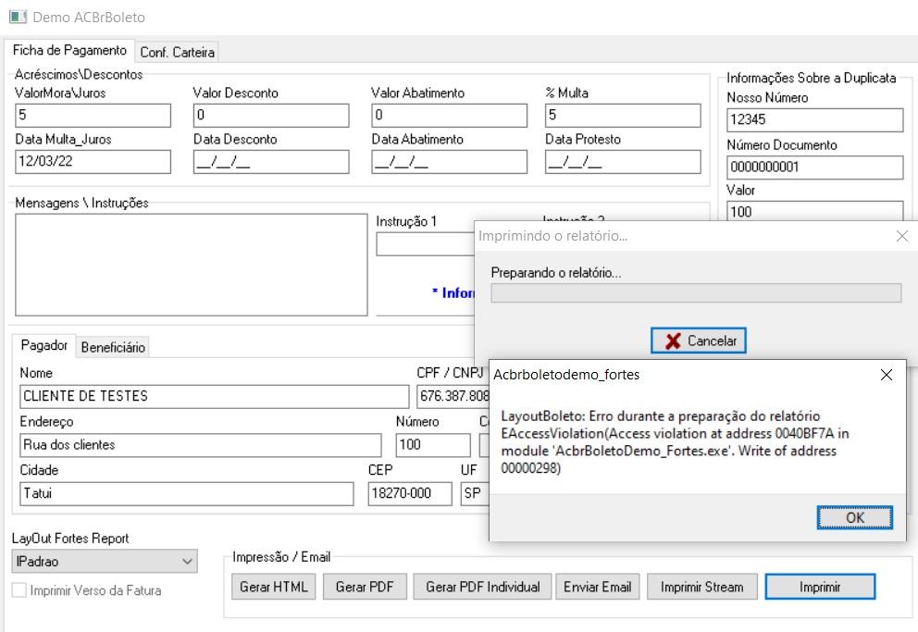Viewport: 918px width, 632px height.
Task: Click the Preparando o relatório... label
Action: click(556, 273)
